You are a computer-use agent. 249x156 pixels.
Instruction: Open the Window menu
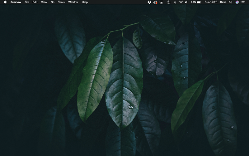(x=73, y=2)
